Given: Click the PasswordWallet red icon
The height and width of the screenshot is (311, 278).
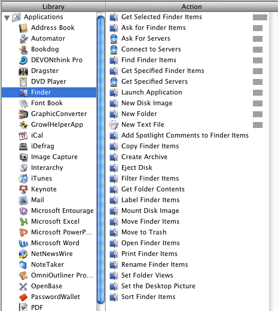Looking at the screenshot, I should coord(23,297).
